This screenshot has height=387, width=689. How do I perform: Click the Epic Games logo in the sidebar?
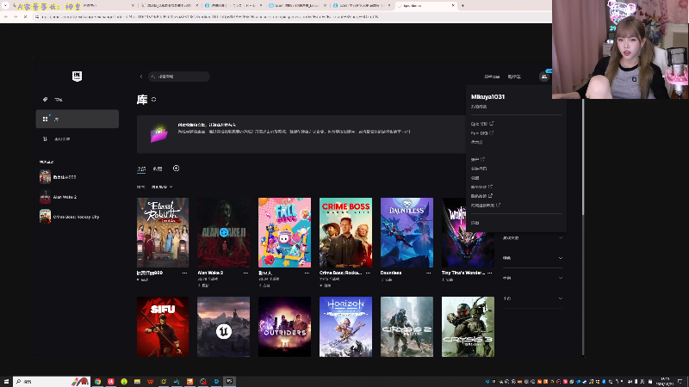[x=77, y=77]
